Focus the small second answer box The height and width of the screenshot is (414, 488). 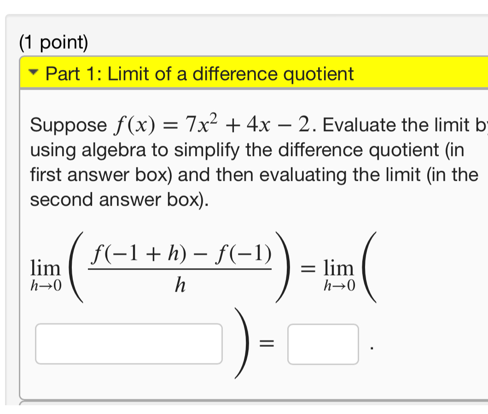pyautogui.click(x=323, y=344)
